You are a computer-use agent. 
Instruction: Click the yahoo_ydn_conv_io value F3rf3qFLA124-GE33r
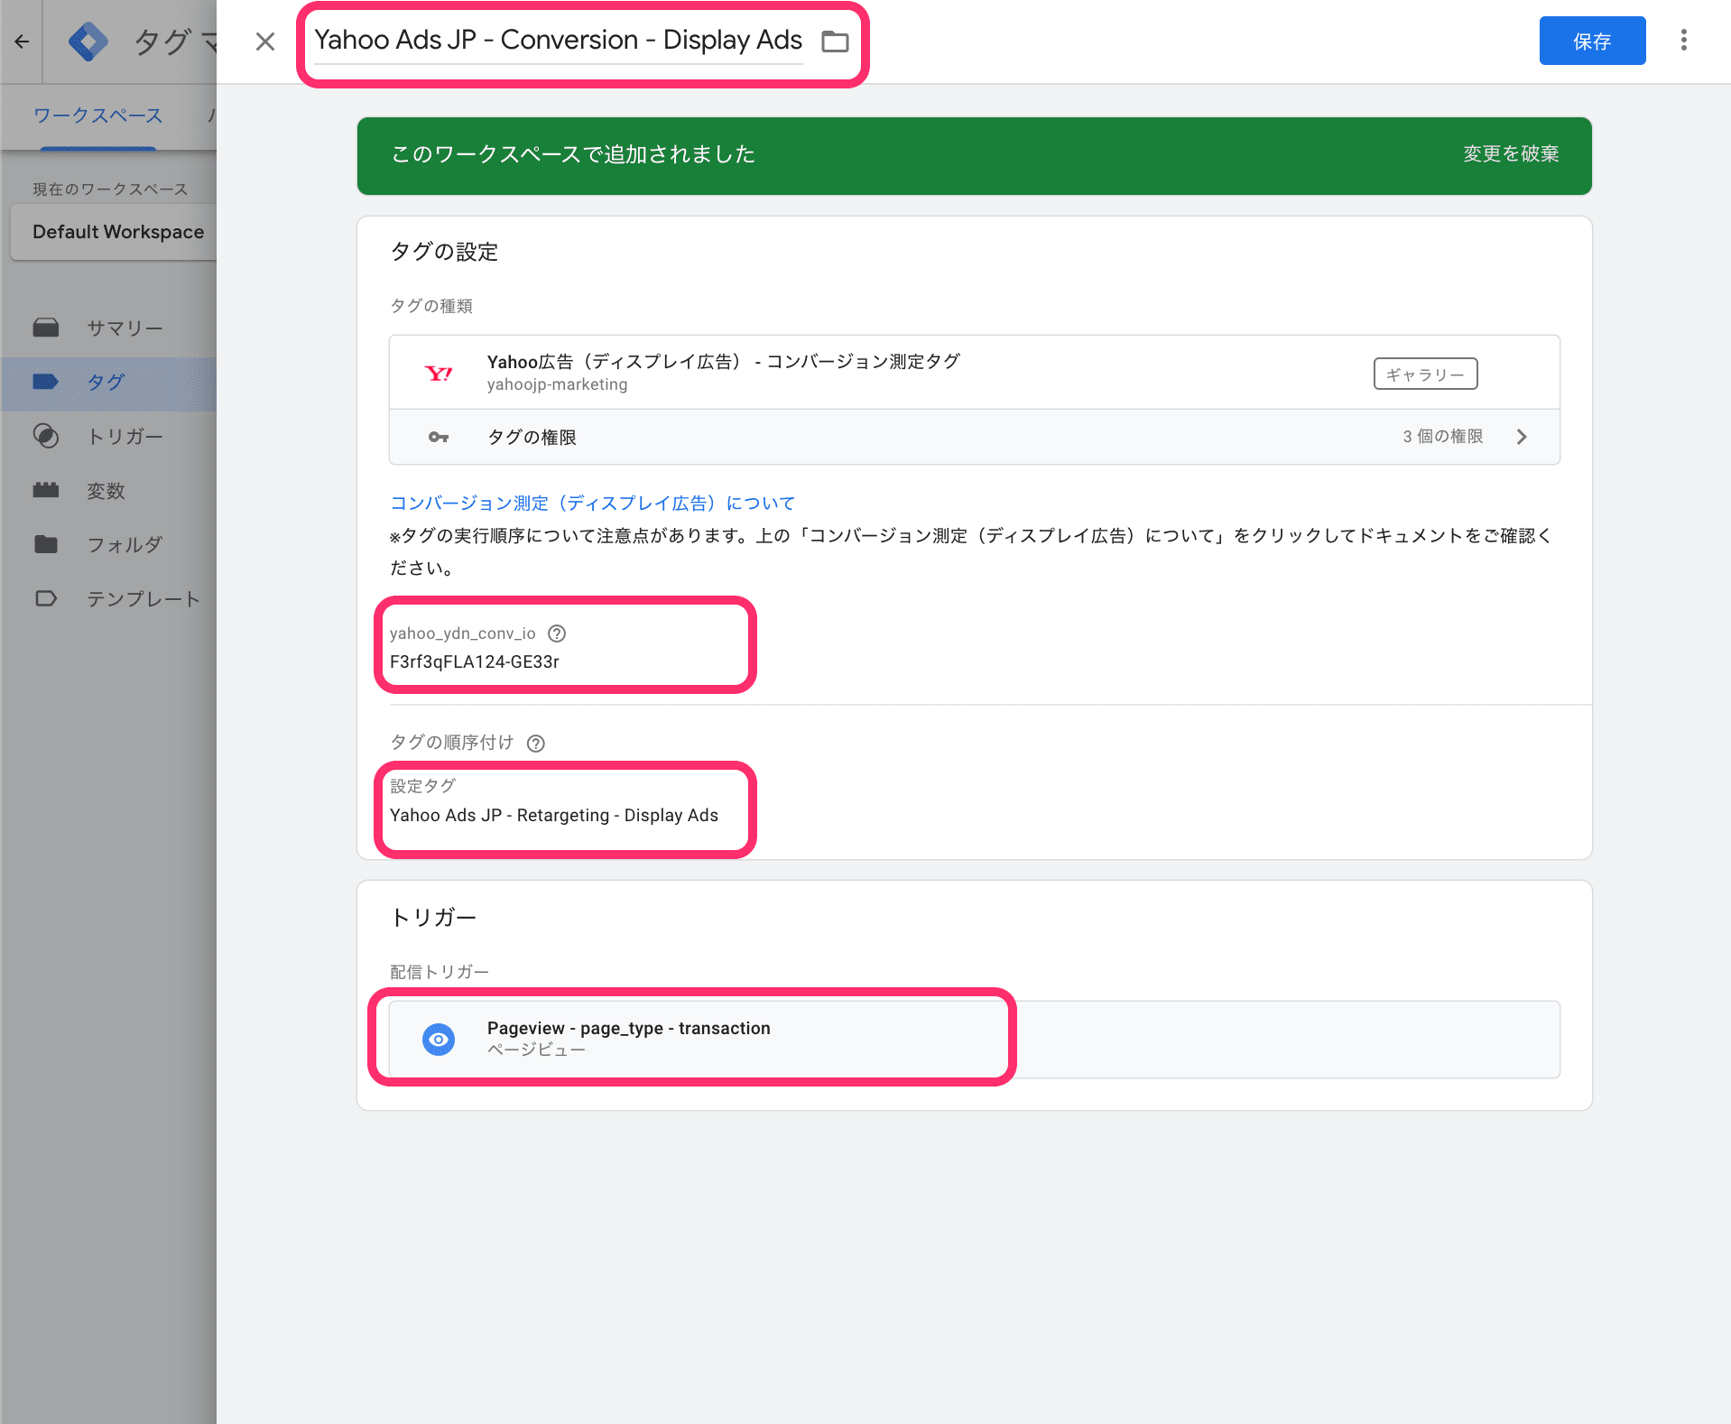pos(475,661)
